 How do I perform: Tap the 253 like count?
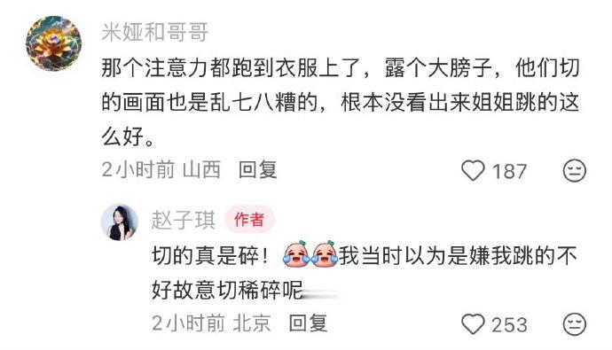(x=509, y=324)
